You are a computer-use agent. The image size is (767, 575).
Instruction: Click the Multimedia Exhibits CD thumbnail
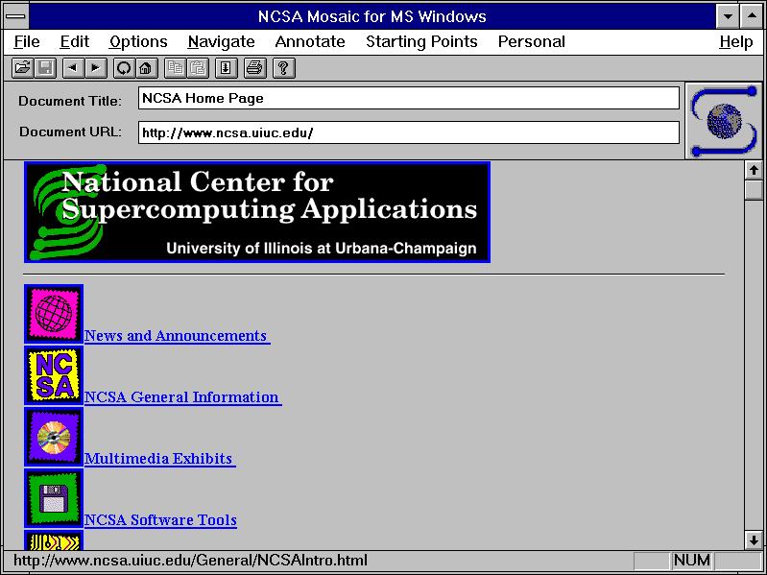(54, 438)
